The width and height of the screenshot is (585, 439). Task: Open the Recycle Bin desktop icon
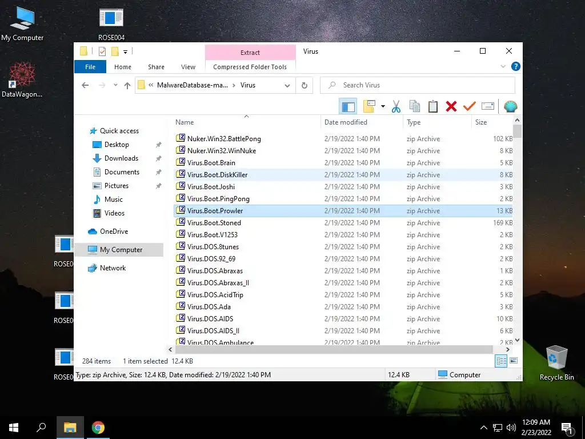click(x=556, y=362)
